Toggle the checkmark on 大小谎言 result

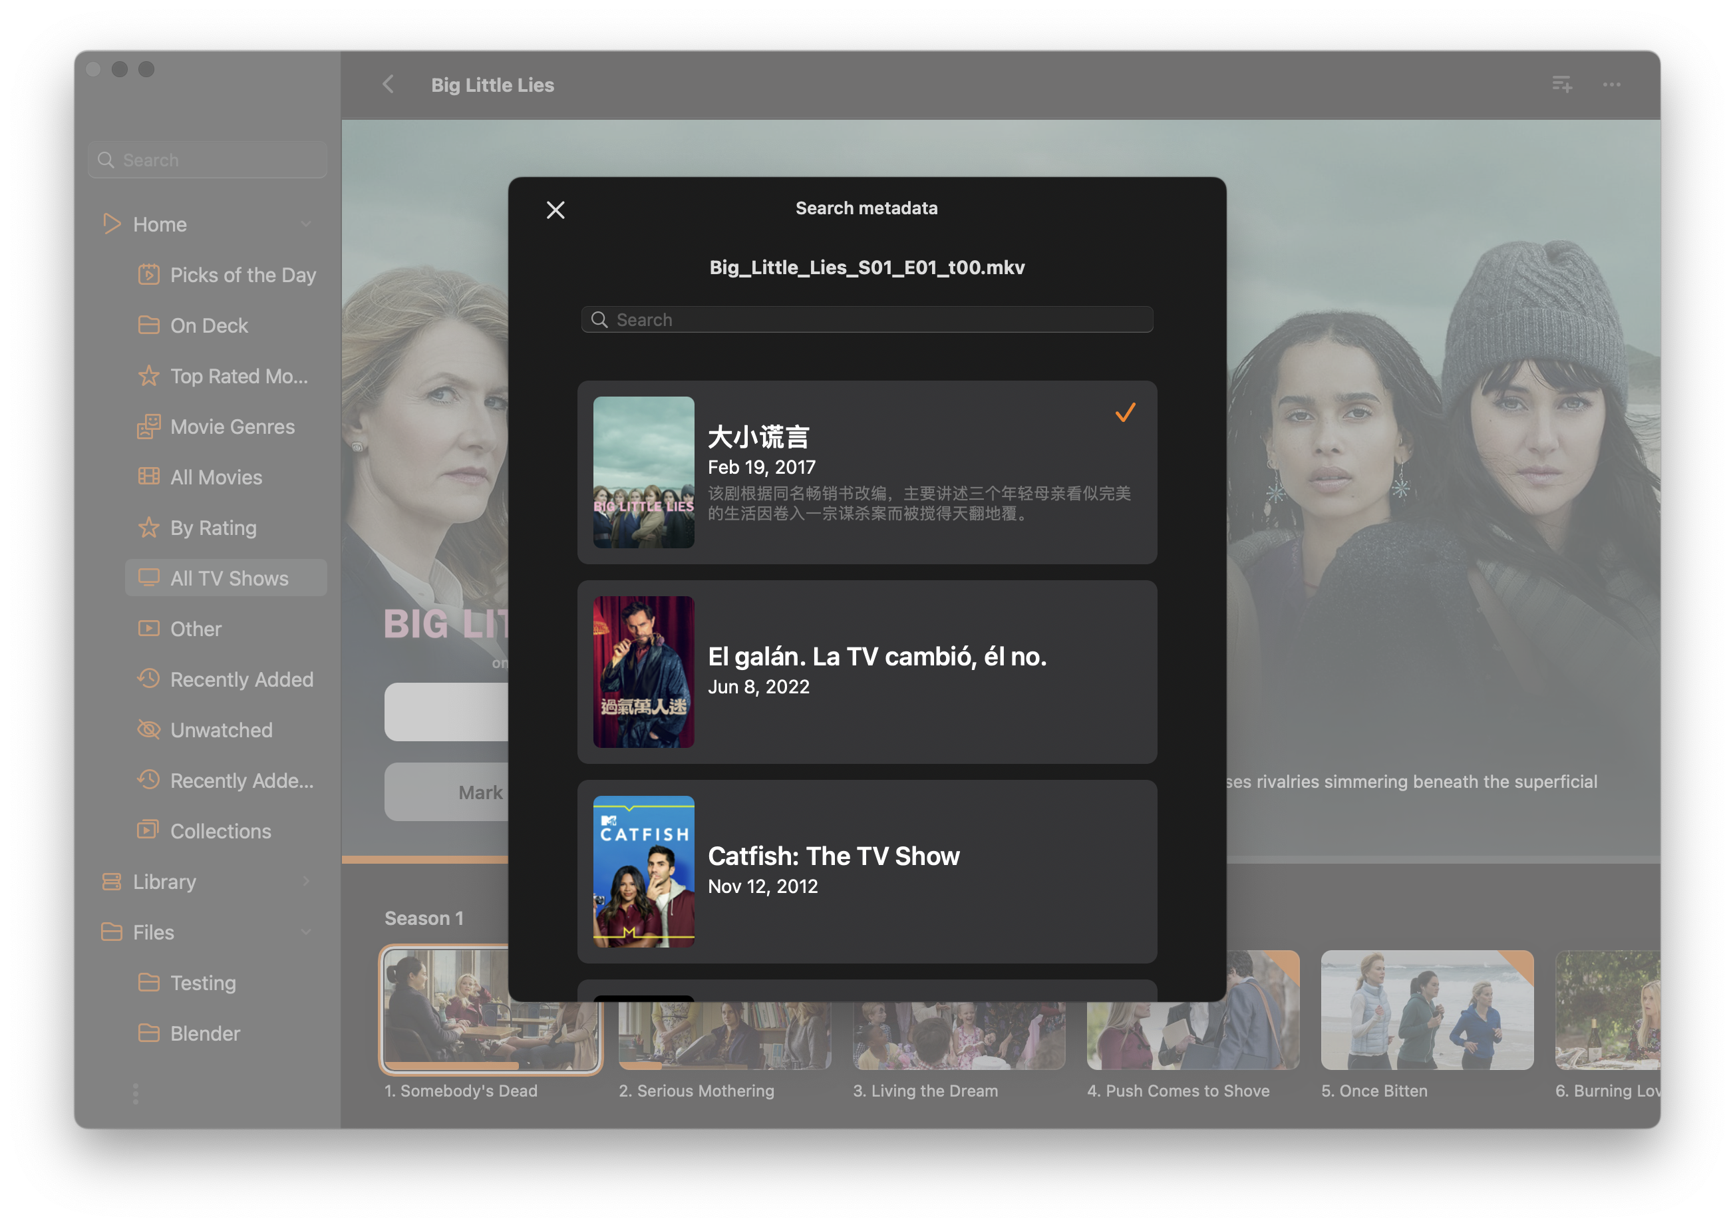1125,413
